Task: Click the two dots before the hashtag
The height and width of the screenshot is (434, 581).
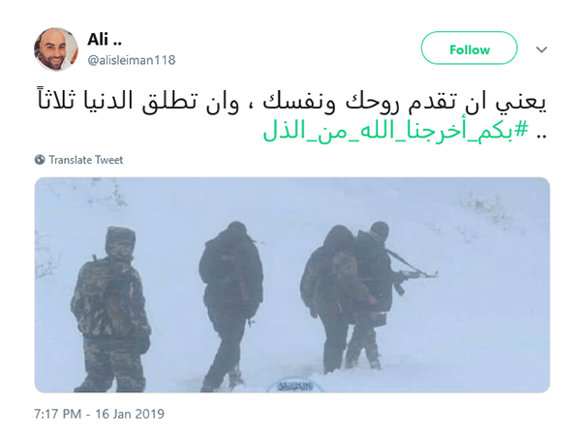Action: click(x=541, y=136)
